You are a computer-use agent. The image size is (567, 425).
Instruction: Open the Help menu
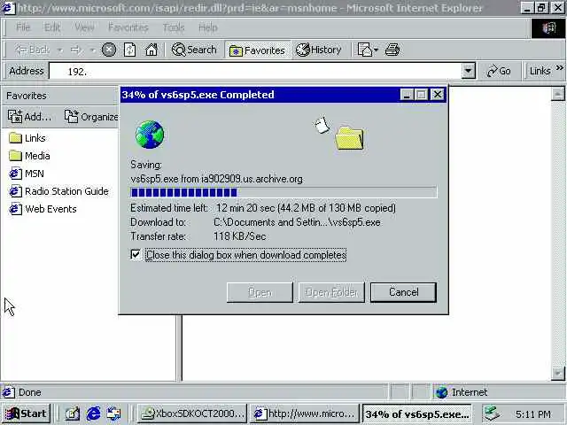point(208,27)
